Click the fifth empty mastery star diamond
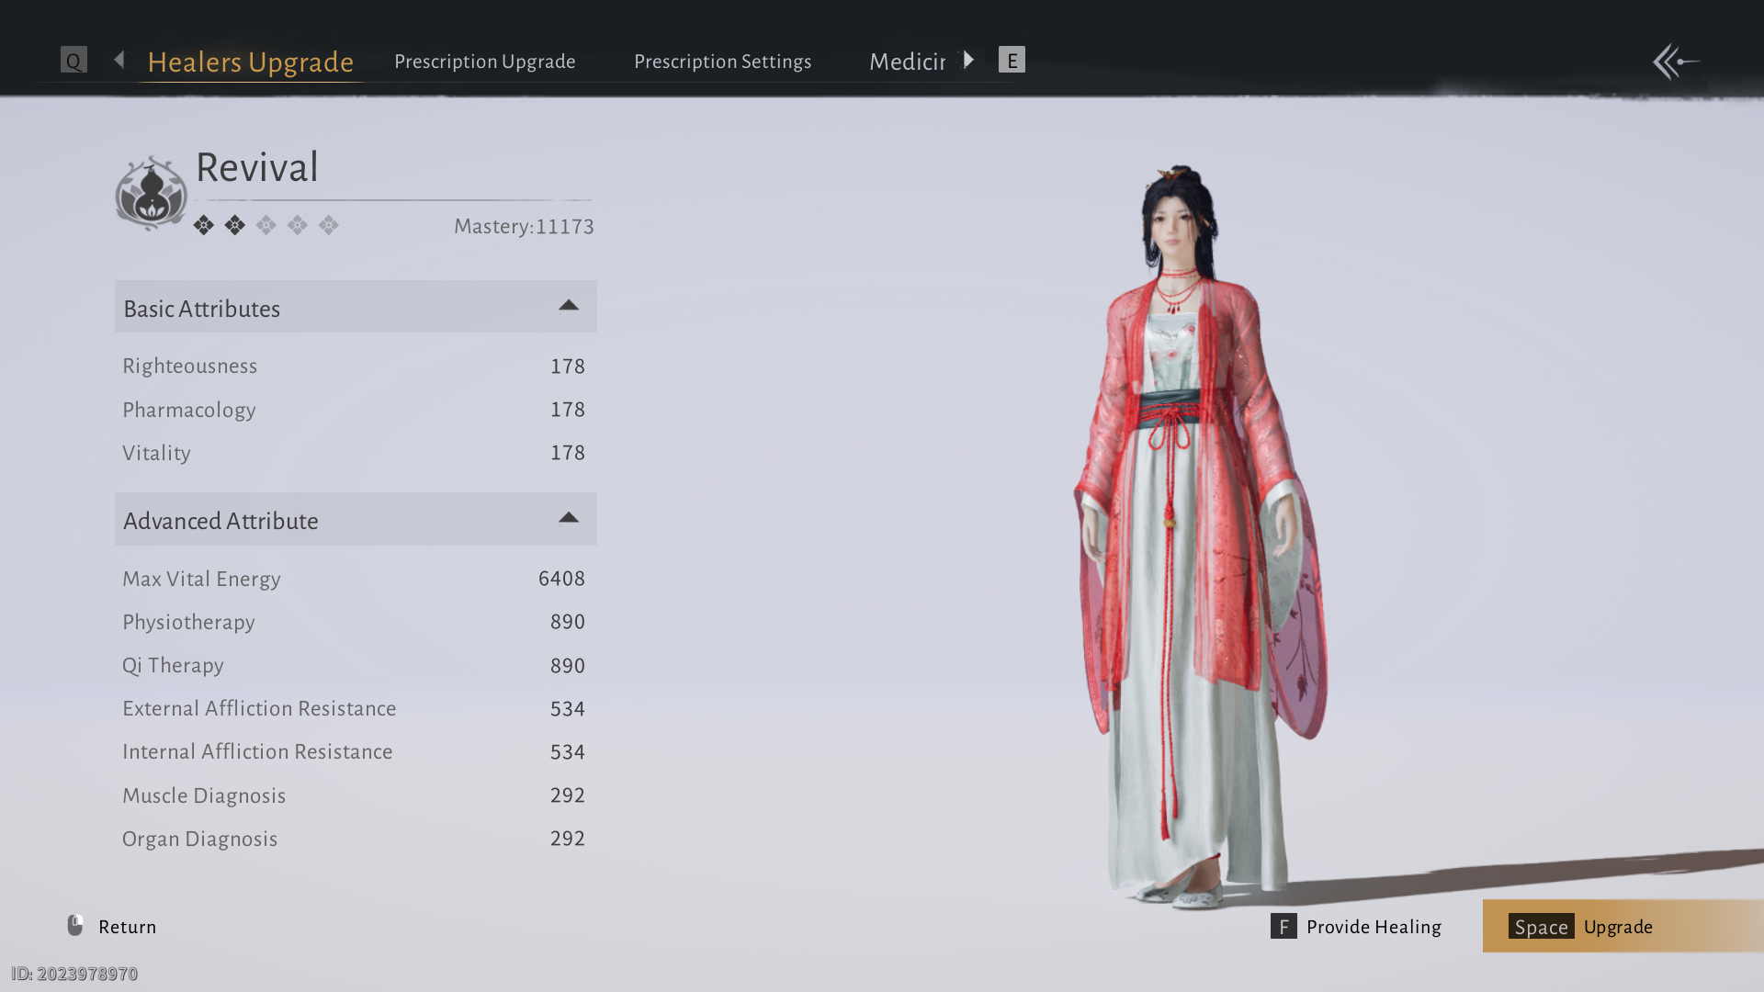 tap(329, 225)
